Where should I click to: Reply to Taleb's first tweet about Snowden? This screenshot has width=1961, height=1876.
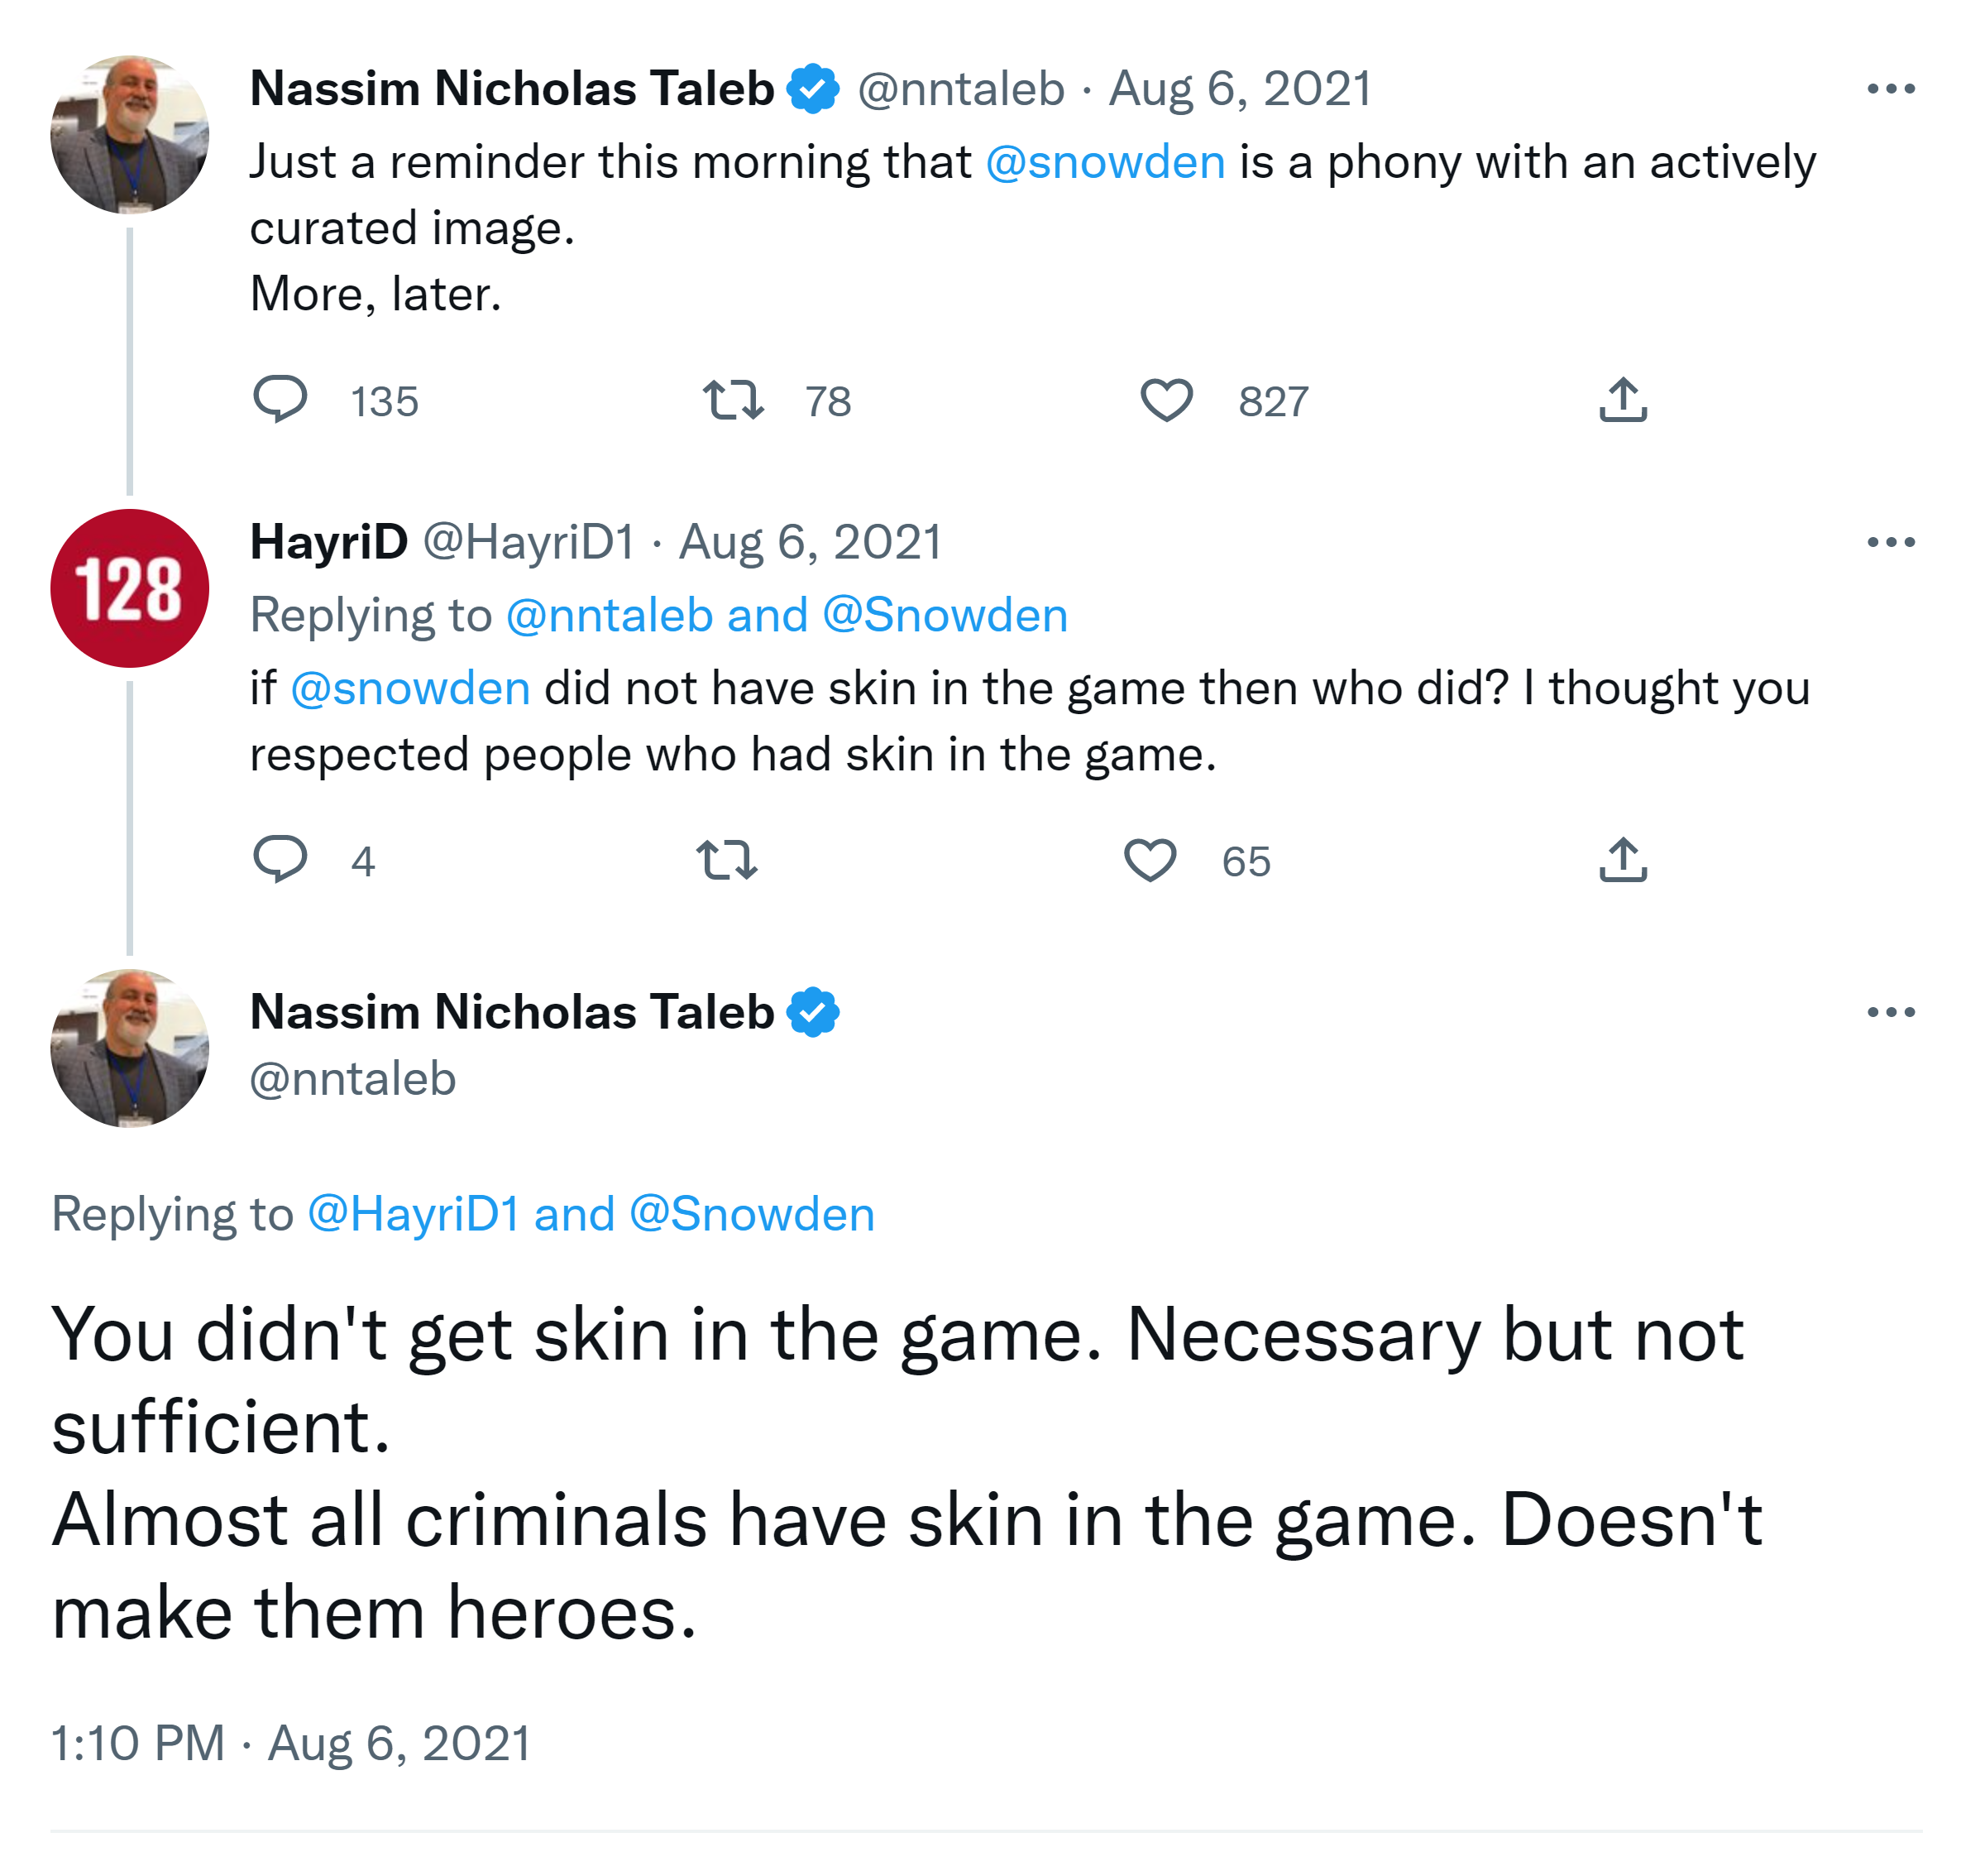pyautogui.click(x=279, y=400)
